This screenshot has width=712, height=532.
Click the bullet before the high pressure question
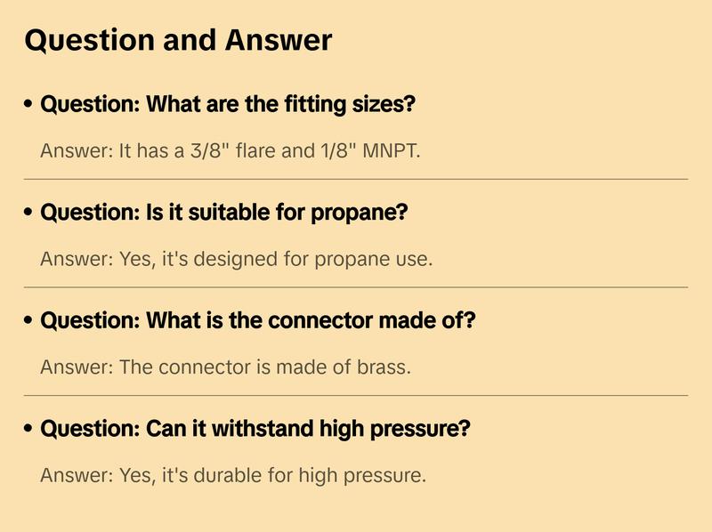(x=28, y=430)
